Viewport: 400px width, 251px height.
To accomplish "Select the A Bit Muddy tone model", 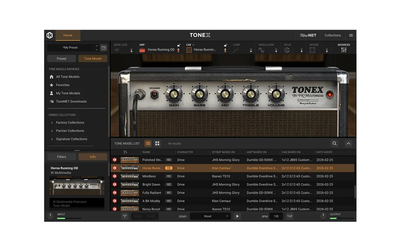I will tap(233, 201).
